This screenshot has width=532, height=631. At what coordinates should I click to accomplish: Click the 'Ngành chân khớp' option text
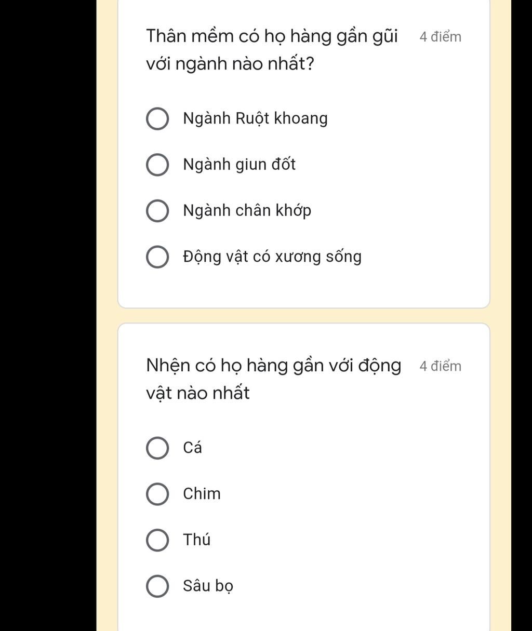[x=247, y=210]
